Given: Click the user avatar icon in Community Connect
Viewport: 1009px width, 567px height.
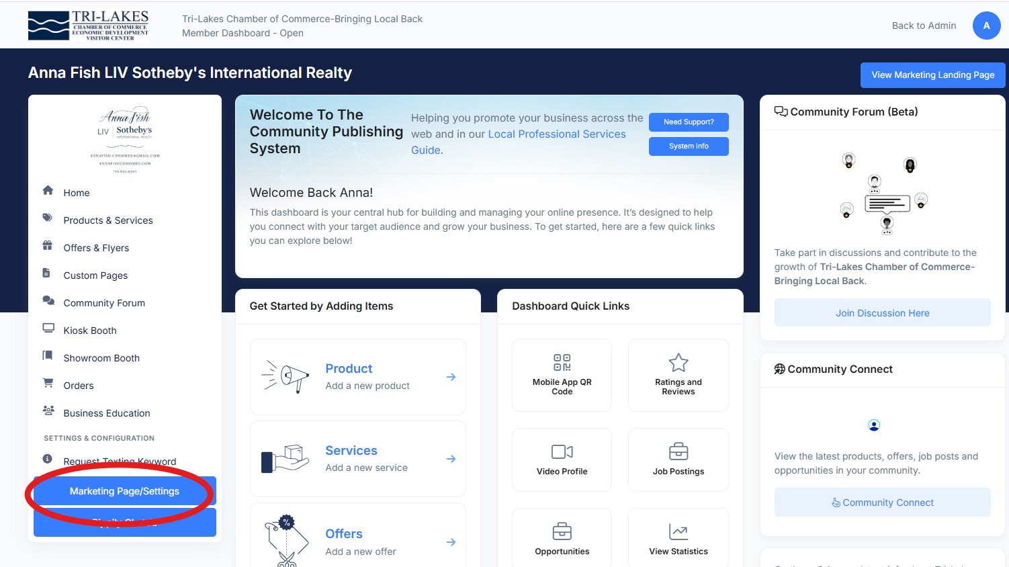Looking at the screenshot, I should (874, 425).
